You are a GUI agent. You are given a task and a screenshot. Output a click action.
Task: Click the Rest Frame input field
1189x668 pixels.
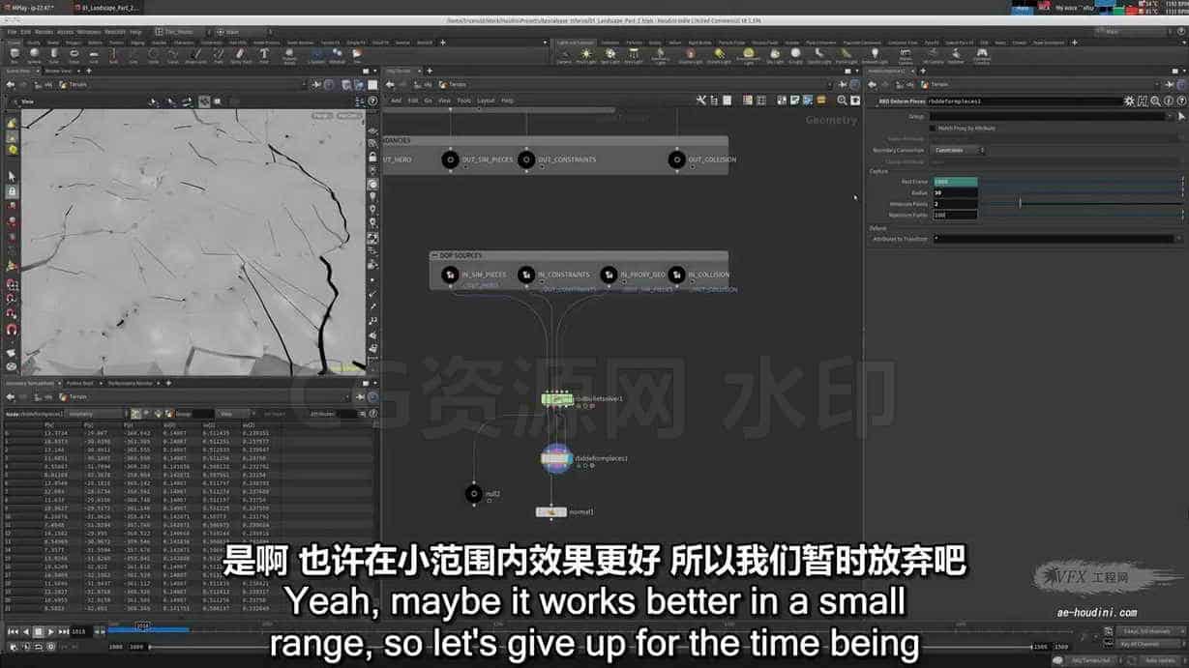(955, 182)
